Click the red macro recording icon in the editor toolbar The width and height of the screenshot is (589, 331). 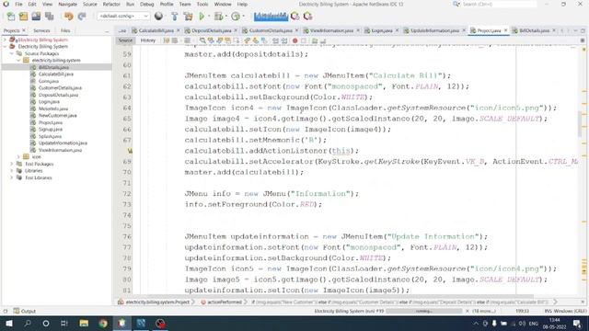click(295, 40)
